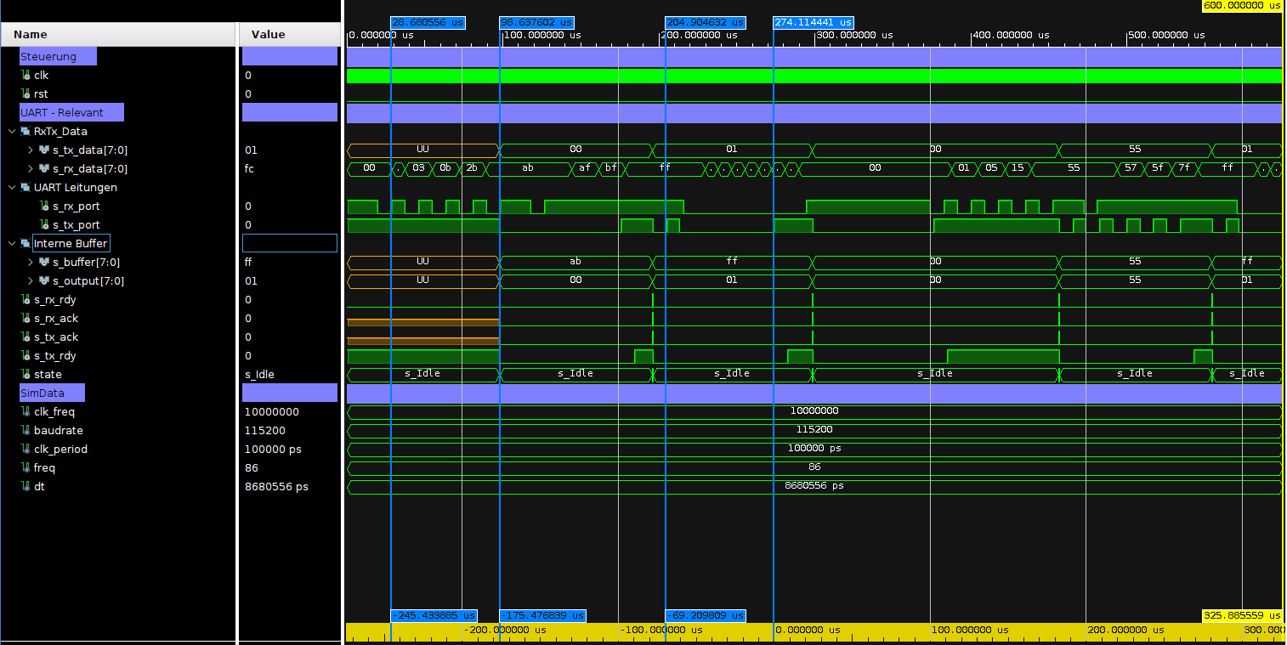Click the clk signal icon
Viewport: 1287px width, 645px height.
[x=26, y=76]
